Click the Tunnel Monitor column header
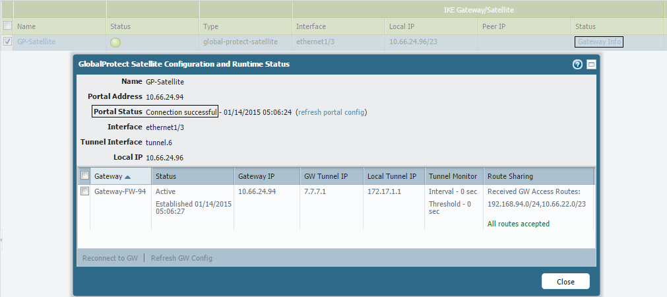The height and width of the screenshot is (297, 667). (454, 176)
